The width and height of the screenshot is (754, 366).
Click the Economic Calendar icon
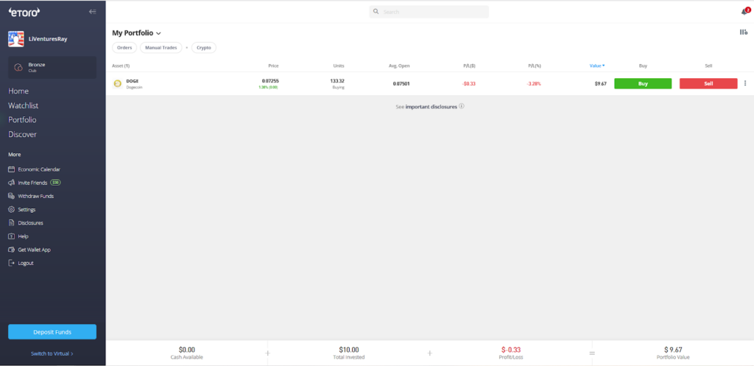point(12,169)
